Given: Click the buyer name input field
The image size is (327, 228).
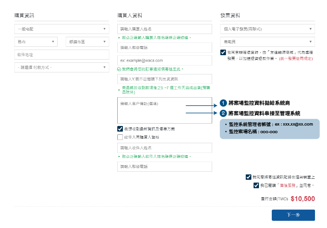Looking at the screenshot, I should [165, 29].
